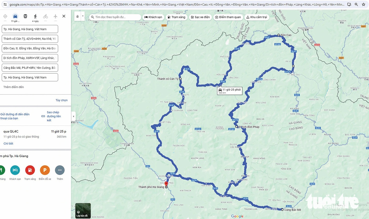Image resolution: width=369 pixels, height=219 pixels.
Task: Click 365 km distance in route summary
Action: click(x=61, y=137)
